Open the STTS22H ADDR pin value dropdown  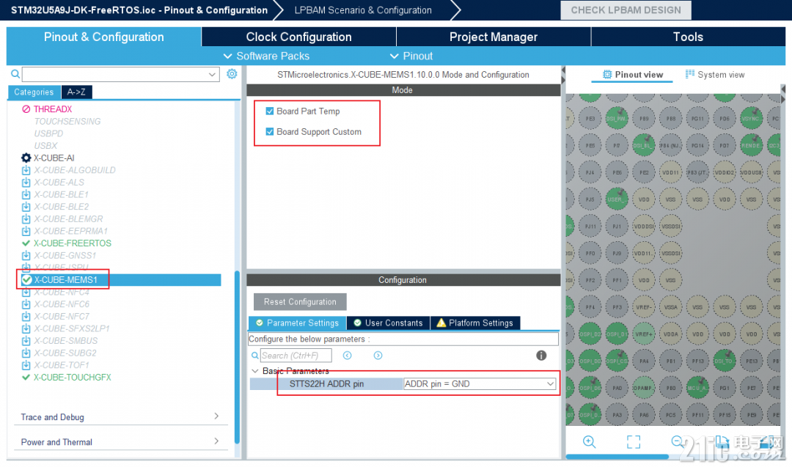tap(550, 384)
